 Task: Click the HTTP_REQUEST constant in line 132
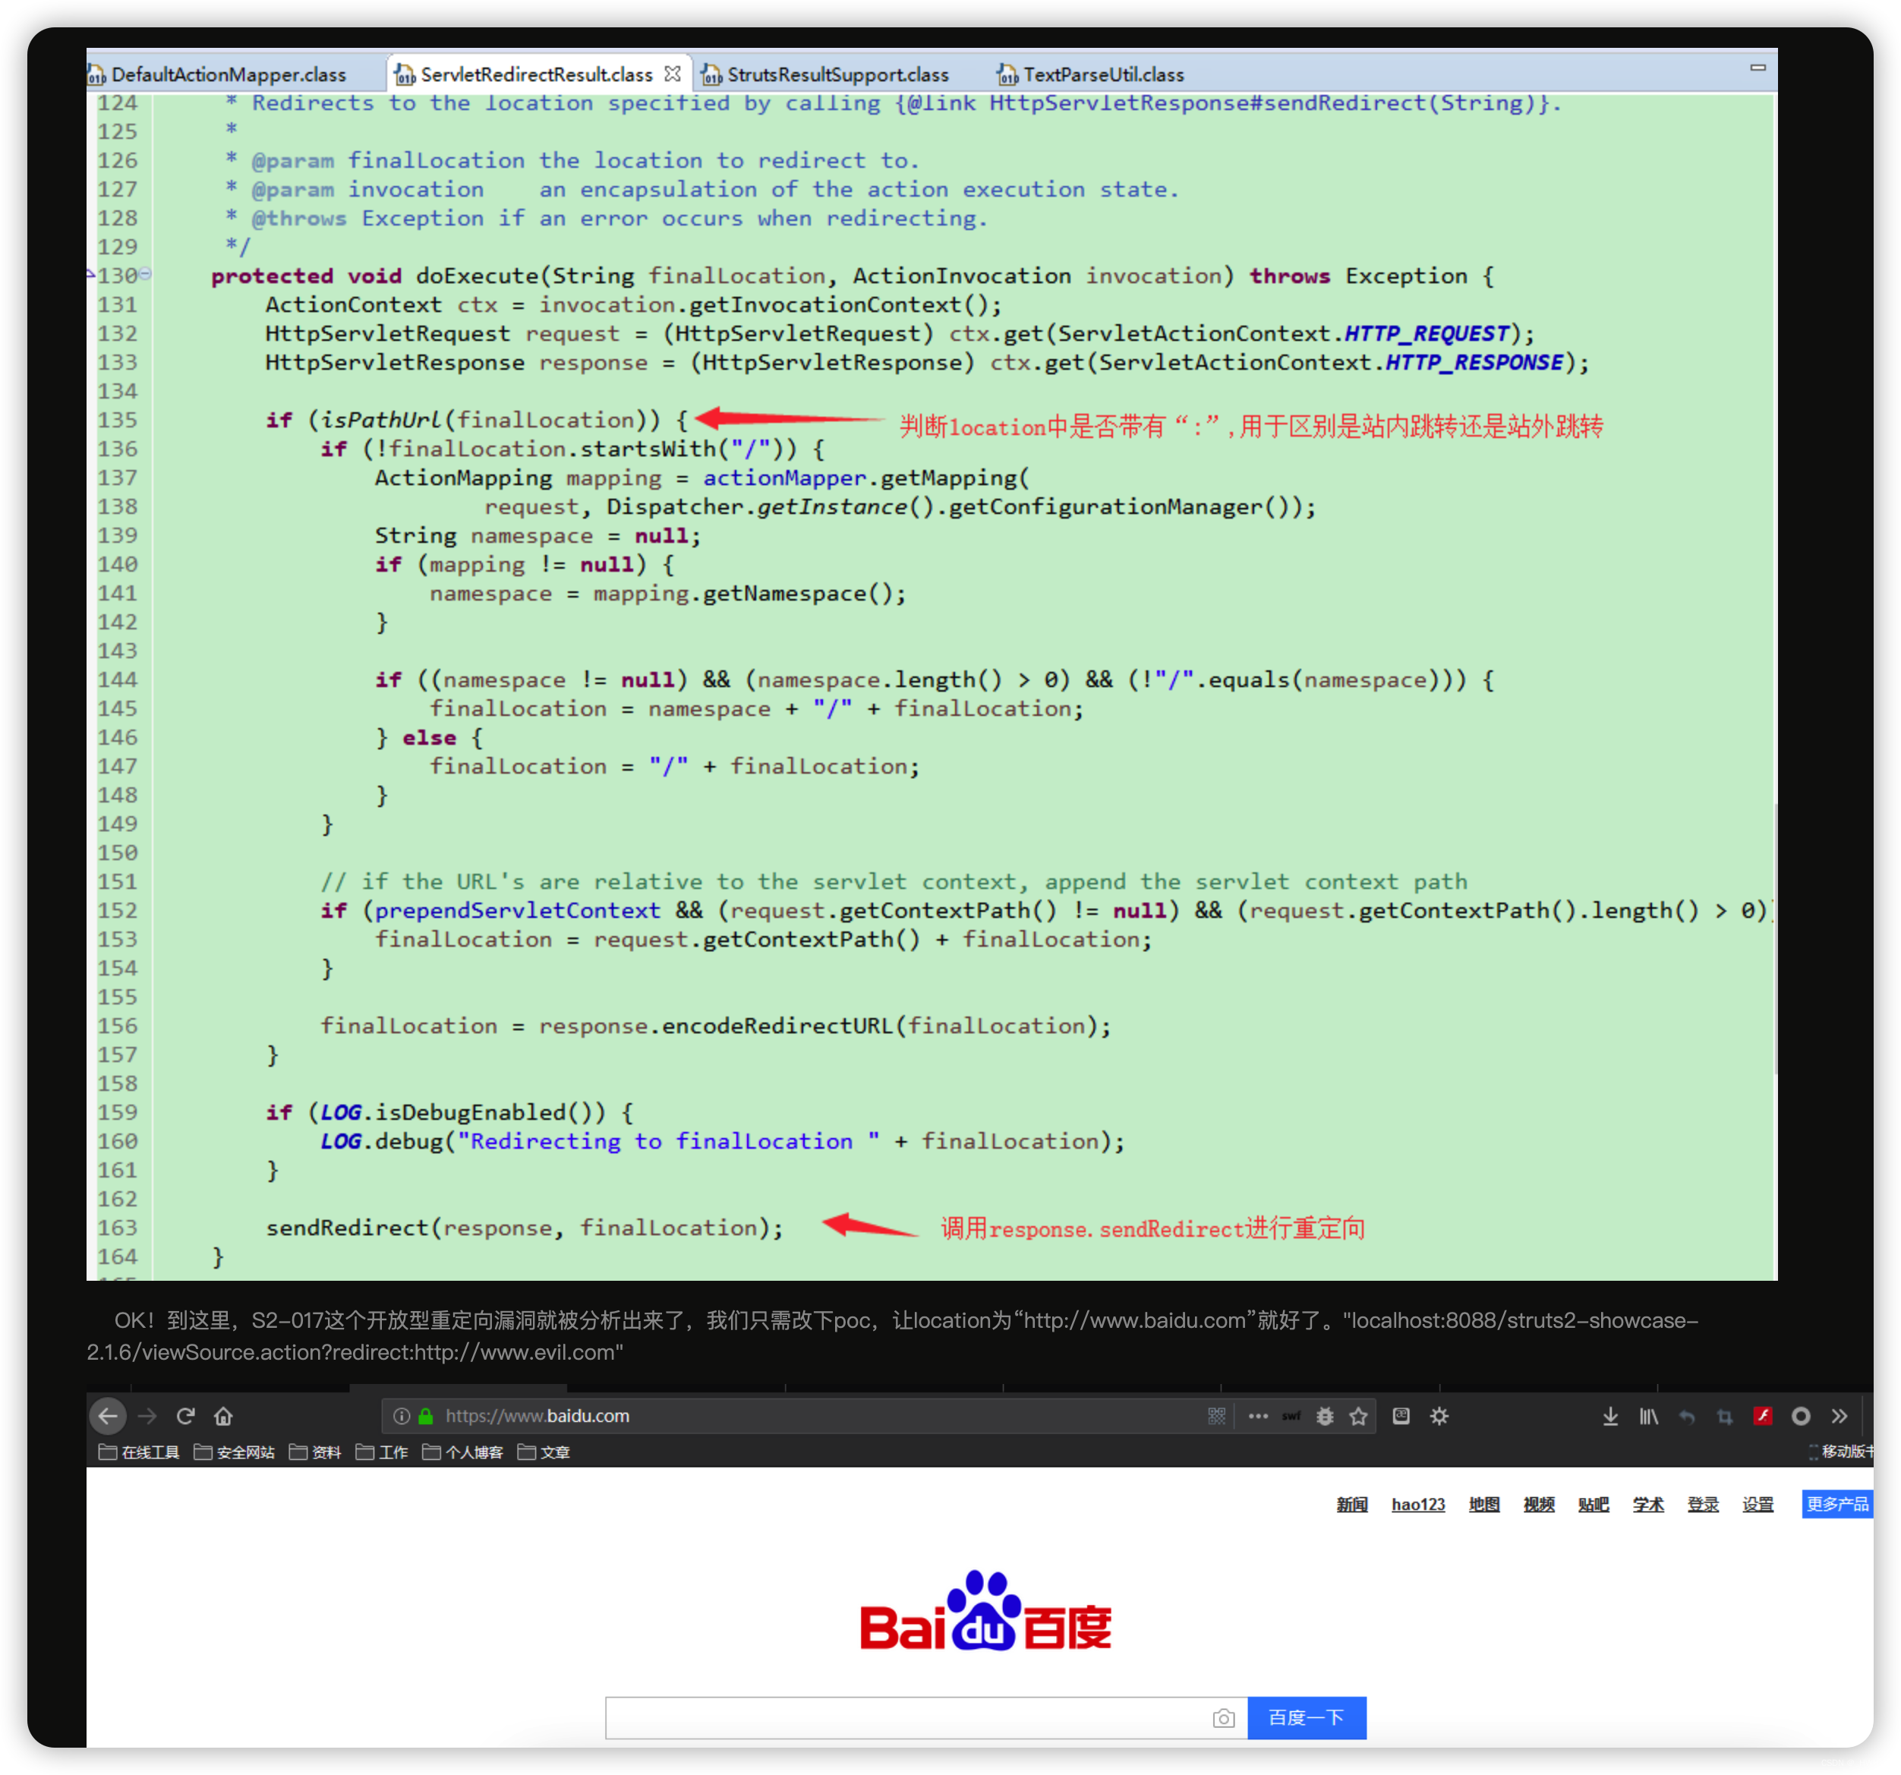(x=1427, y=334)
